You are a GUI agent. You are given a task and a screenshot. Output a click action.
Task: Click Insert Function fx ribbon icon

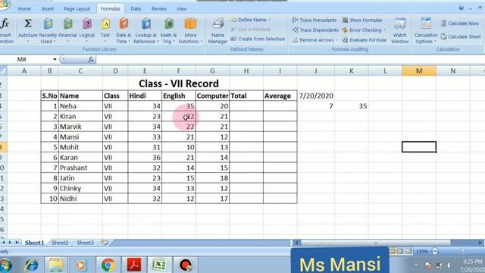[5, 30]
